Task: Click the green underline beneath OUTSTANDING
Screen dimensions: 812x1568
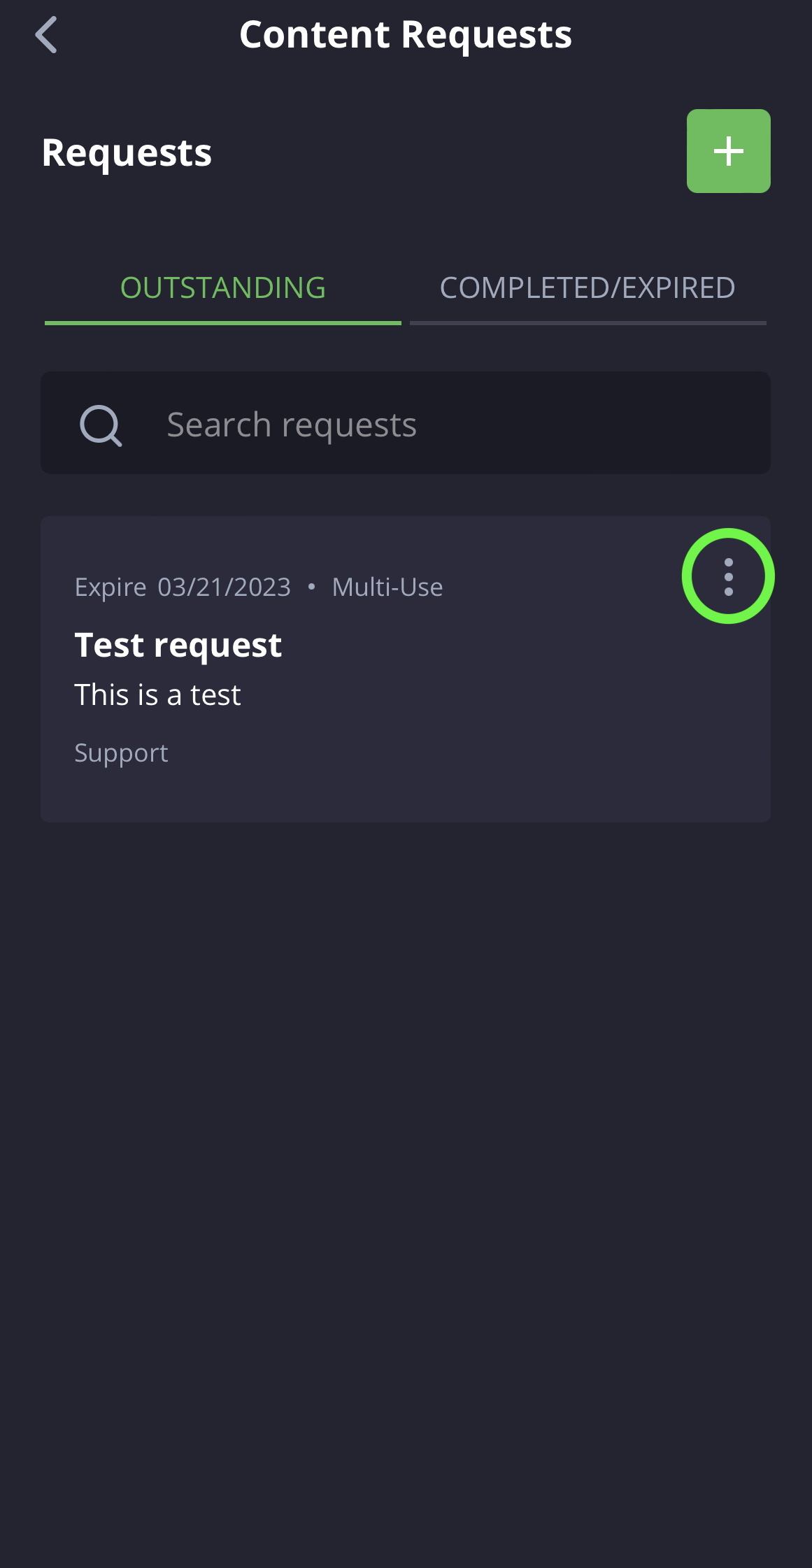Action: tap(223, 323)
